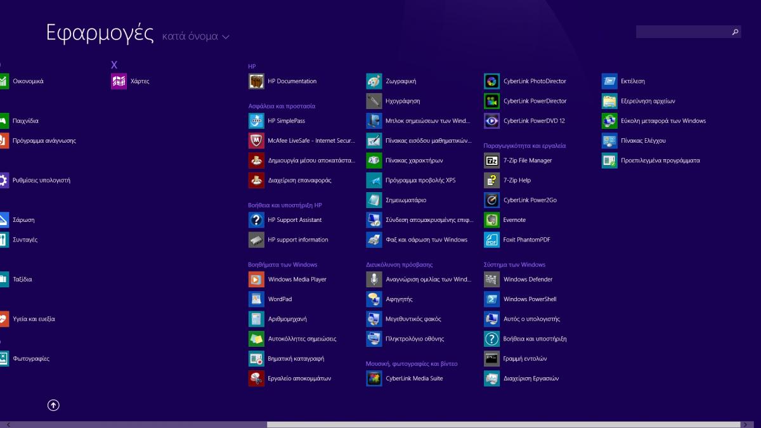This screenshot has height=428, width=761.
Task: Expand the 'κατά όνομα' sort dropdown
Action: click(x=195, y=37)
